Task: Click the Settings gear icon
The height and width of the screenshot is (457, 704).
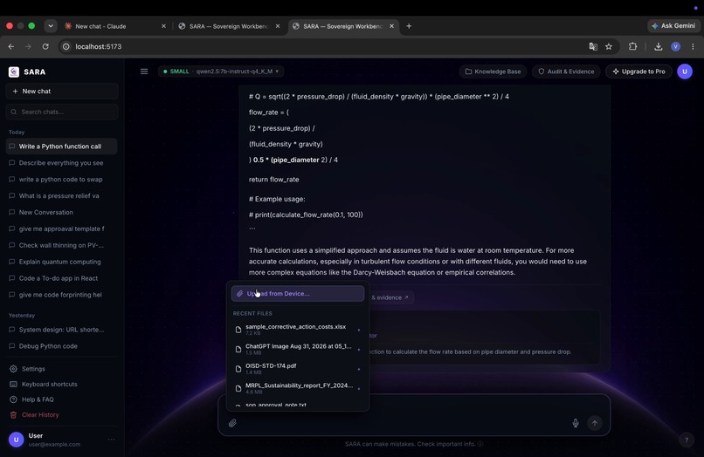Action: tap(13, 369)
